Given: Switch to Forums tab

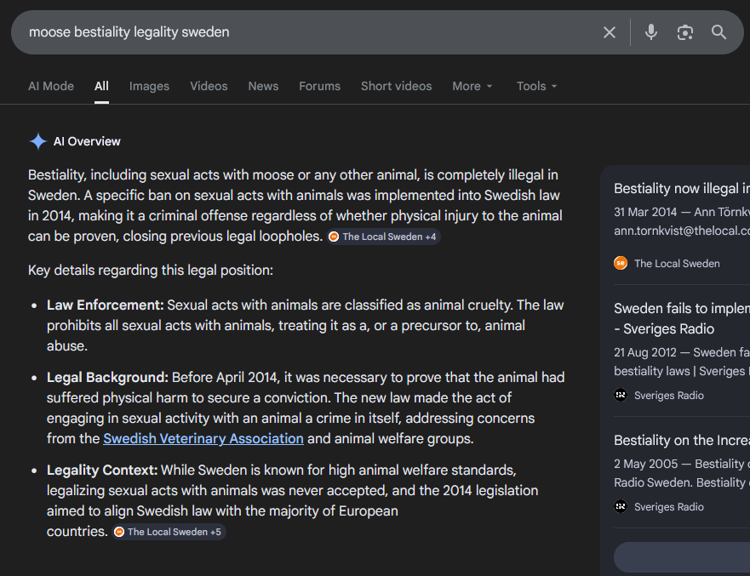Looking at the screenshot, I should (x=319, y=86).
